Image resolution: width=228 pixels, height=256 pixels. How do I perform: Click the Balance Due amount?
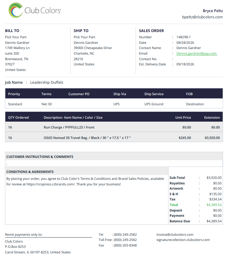pyautogui.click(x=214, y=221)
